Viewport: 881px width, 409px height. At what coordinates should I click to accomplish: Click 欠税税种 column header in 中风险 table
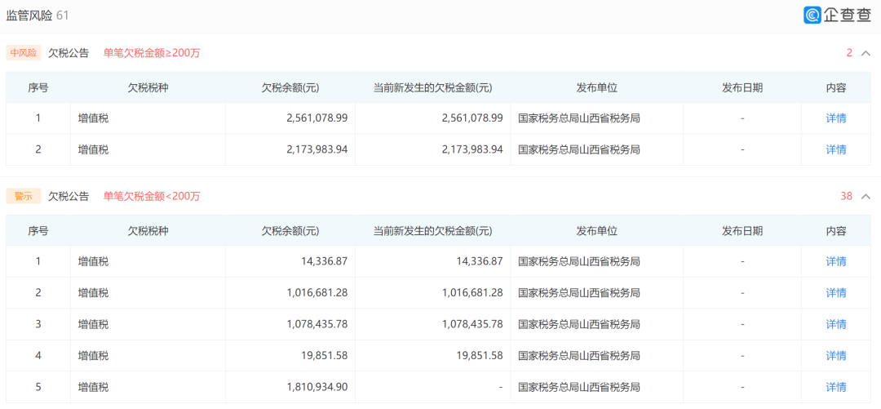click(x=148, y=88)
